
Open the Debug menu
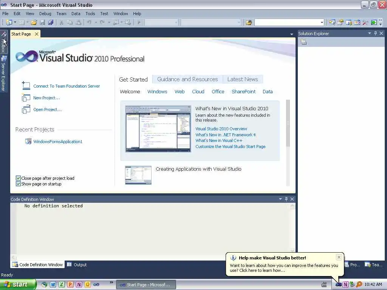point(45,14)
